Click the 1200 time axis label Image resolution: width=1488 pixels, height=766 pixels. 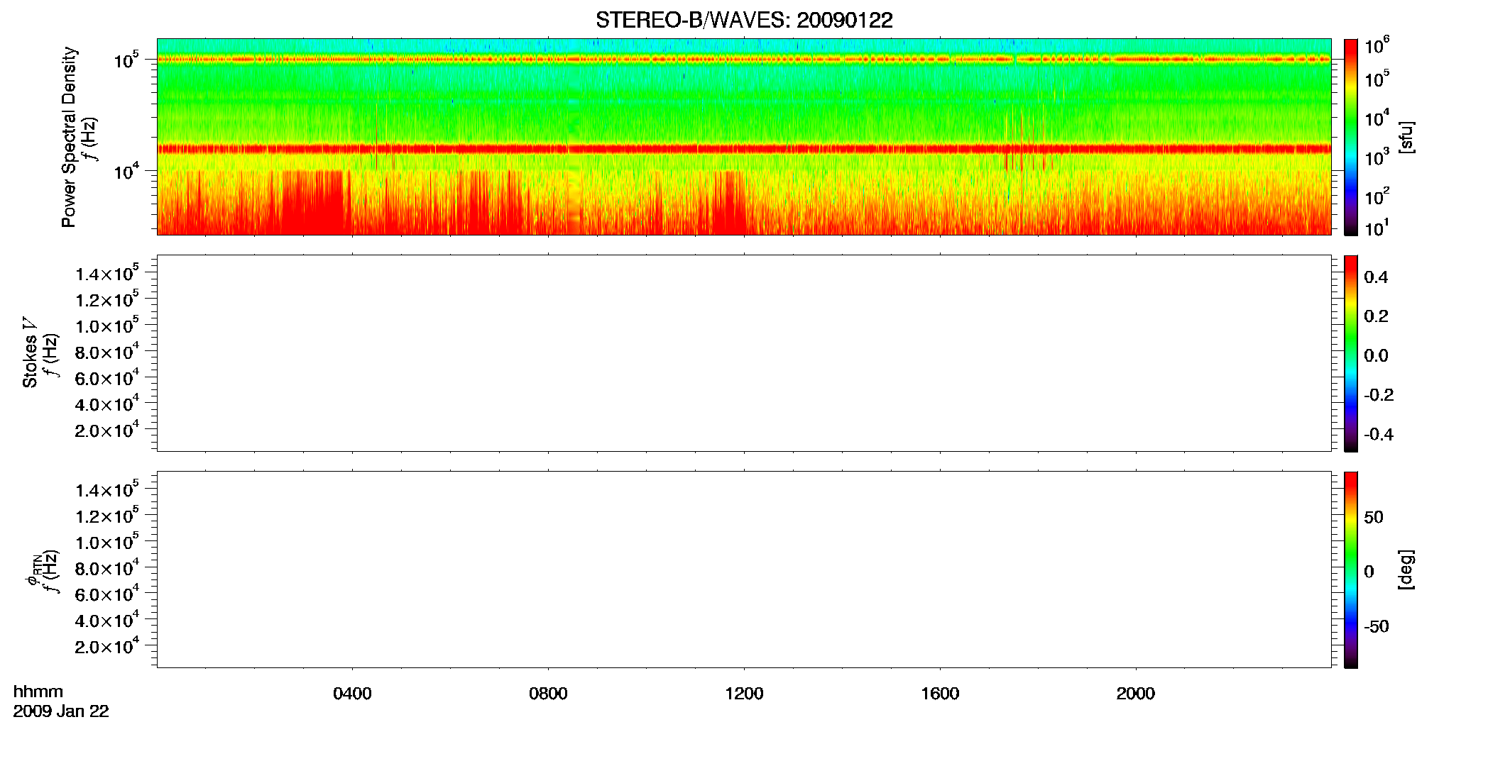click(x=744, y=694)
